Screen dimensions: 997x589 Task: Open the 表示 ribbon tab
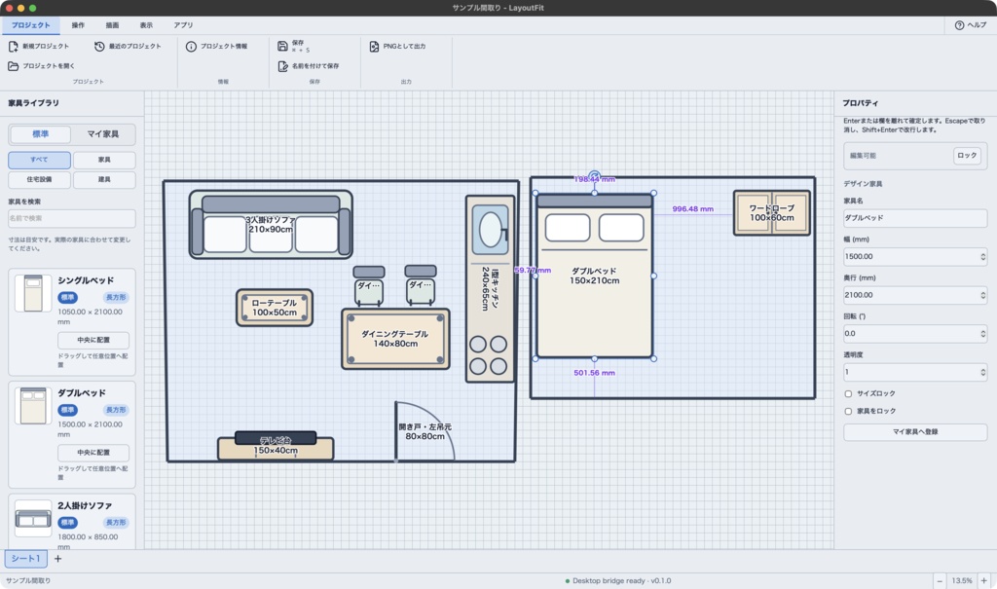tap(146, 25)
